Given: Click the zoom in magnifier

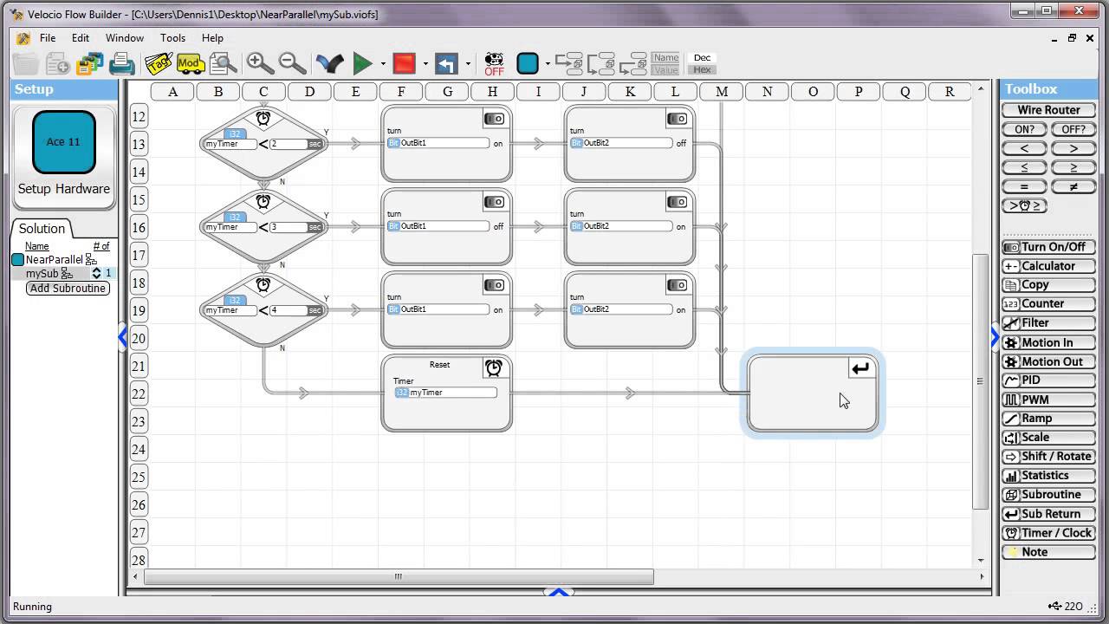Looking at the screenshot, I should click(x=259, y=62).
